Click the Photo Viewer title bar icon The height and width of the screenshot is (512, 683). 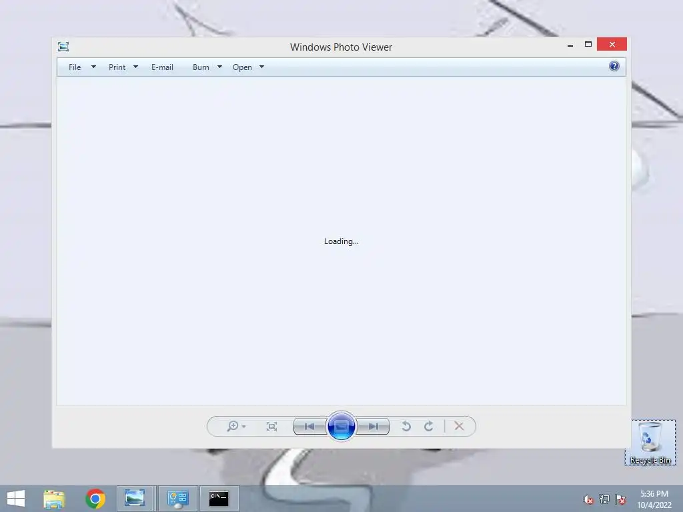(63, 47)
